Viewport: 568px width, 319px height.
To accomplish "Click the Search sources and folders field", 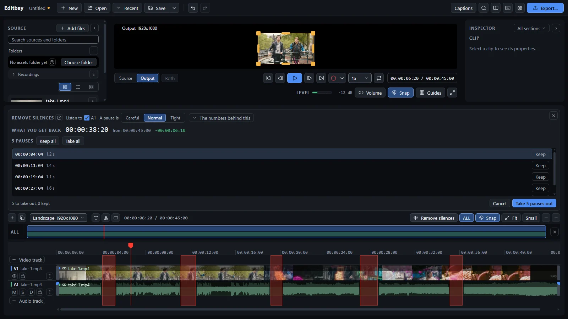I will (x=53, y=40).
